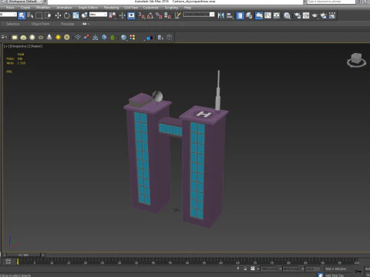
Task: Step time slider to previous frame
Action: (5, 255)
